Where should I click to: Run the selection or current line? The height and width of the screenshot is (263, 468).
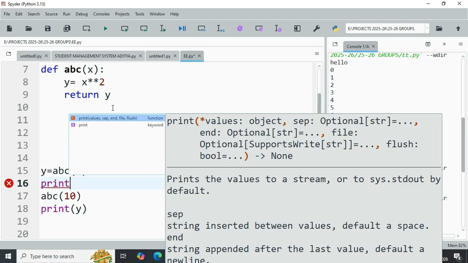click(x=163, y=28)
